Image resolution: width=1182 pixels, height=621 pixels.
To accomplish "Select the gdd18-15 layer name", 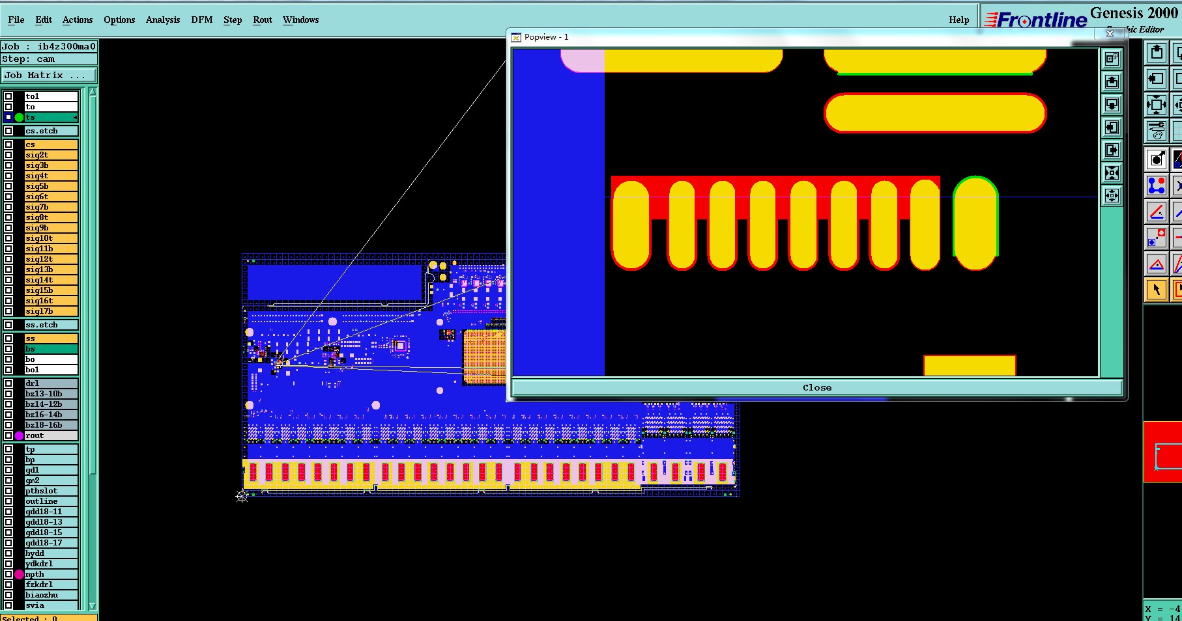I will click(51, 532).
